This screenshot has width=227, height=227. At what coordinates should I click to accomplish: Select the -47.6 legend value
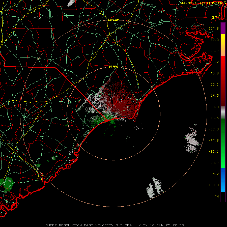(214, 140)
